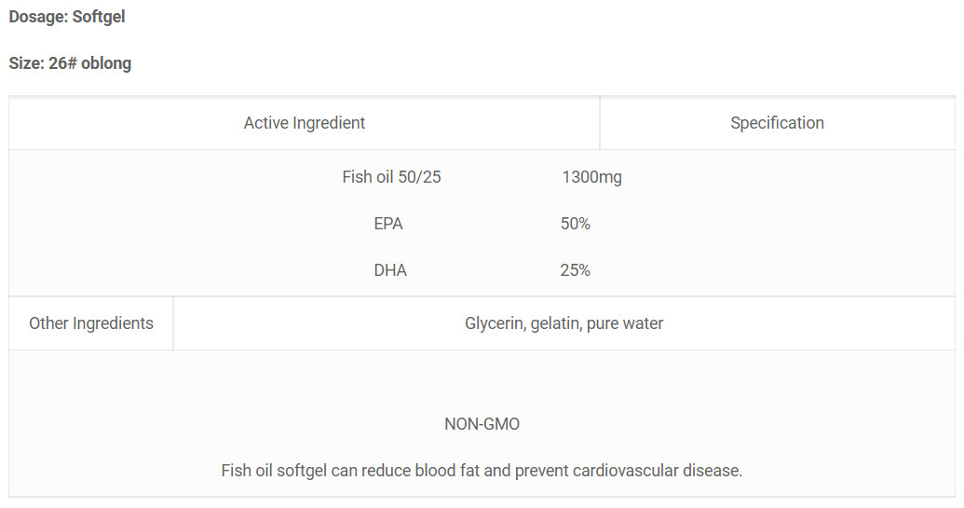Click the word reduce in the description
964x508 pixels.
click(387, 471)
